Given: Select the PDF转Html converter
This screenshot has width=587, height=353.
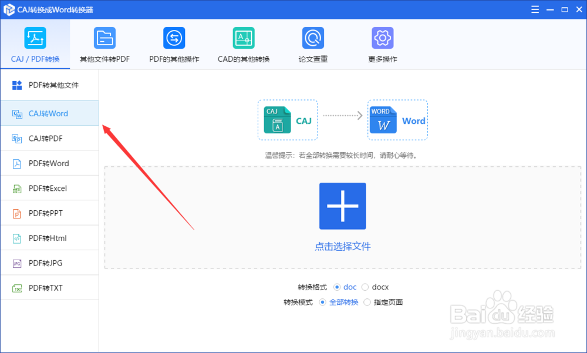Looking at the screenshot, I should [x=49, y=238].
